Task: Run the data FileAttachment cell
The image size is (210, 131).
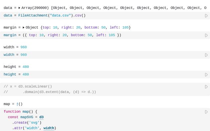Action: coord(206,15)
